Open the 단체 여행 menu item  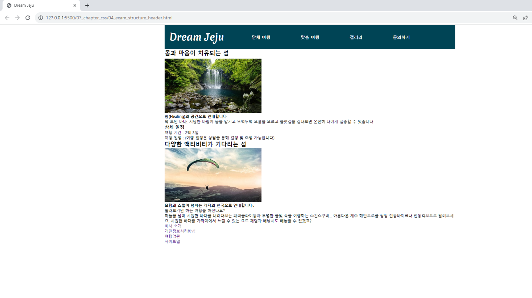point(261,37)
